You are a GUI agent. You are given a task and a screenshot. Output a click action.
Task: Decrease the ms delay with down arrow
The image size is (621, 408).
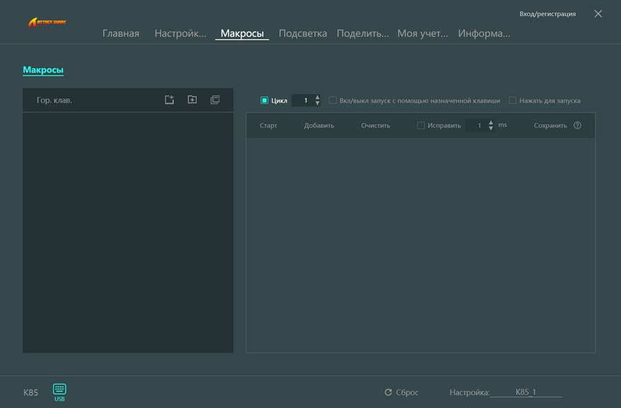click(491, 129)
